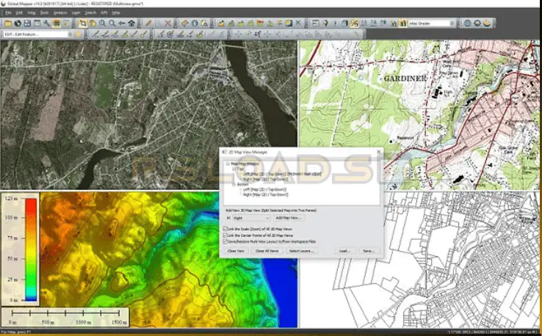Click the Open Data Files folder icon
The width and height of the screenshot is (542, 336).
(8, 23)
